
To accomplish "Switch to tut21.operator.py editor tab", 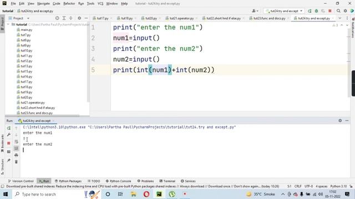I will 181,18.
